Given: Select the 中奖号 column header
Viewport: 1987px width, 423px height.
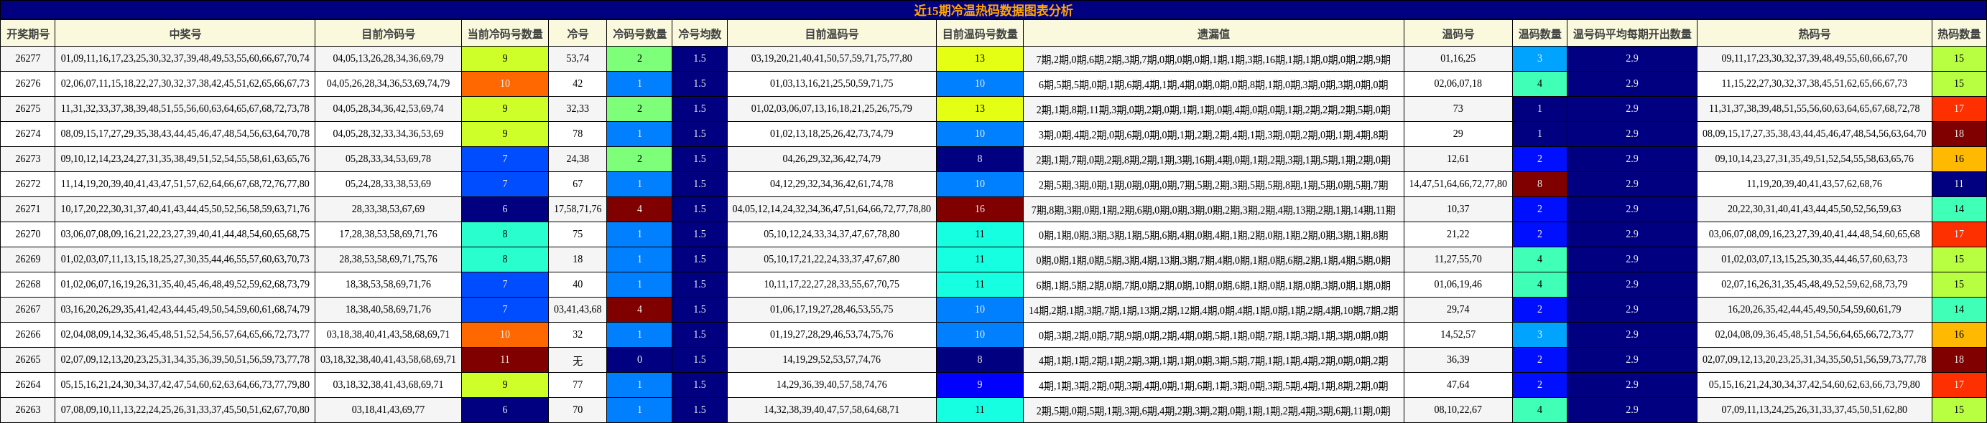Looking at the screenshot, I should pos(185,34).
